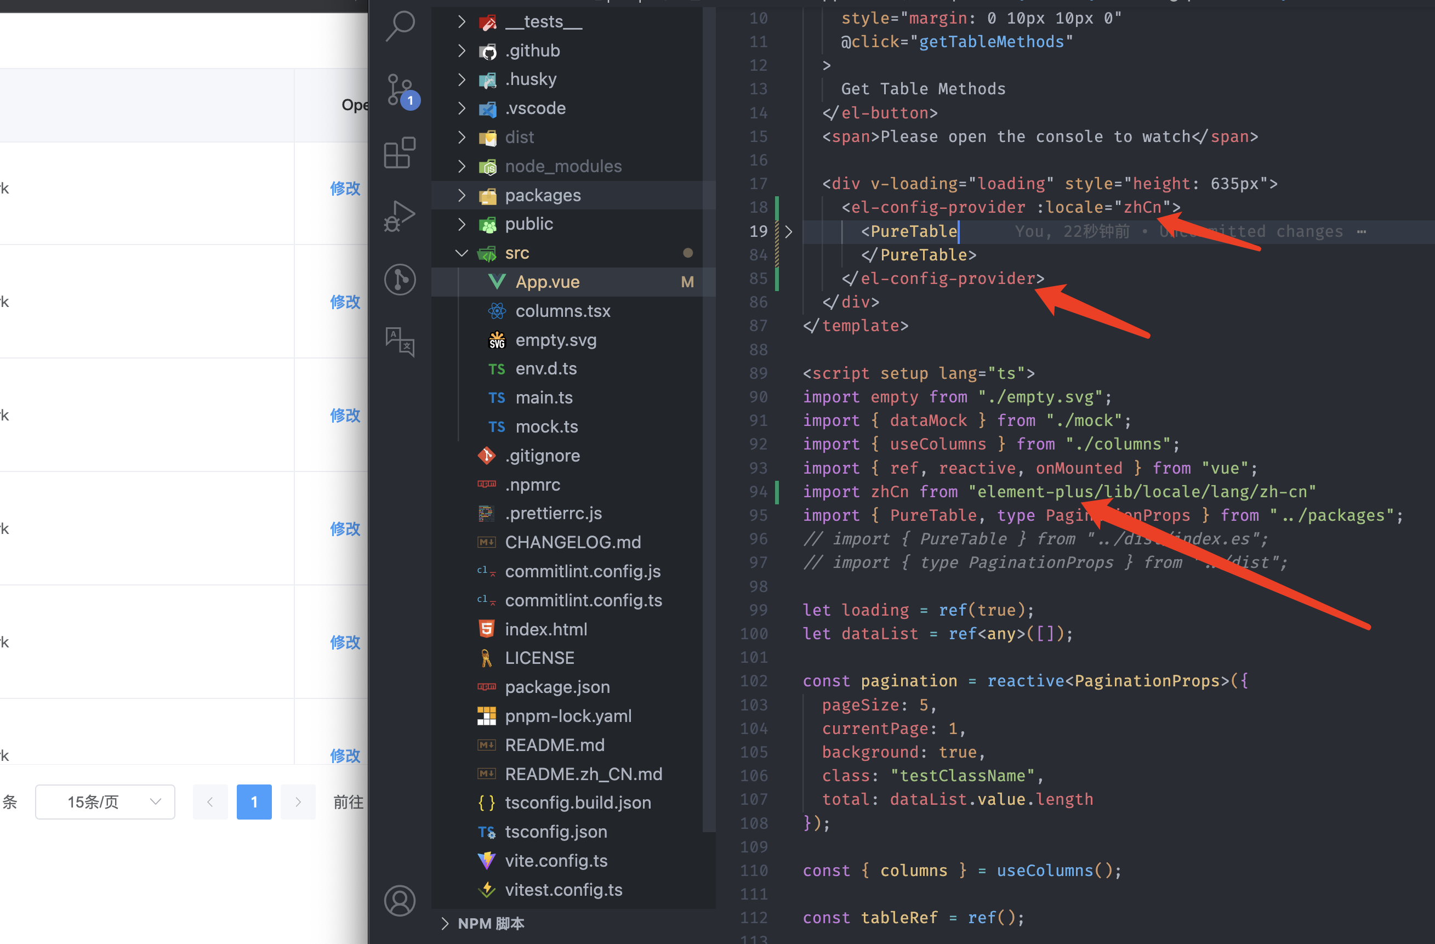Open README.zh_CN.md in the explorer
The image size is (1435, 944).
pos(583,774)
